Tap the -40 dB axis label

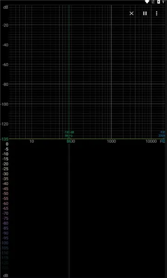pyautogui.click(x=5, y=45)
